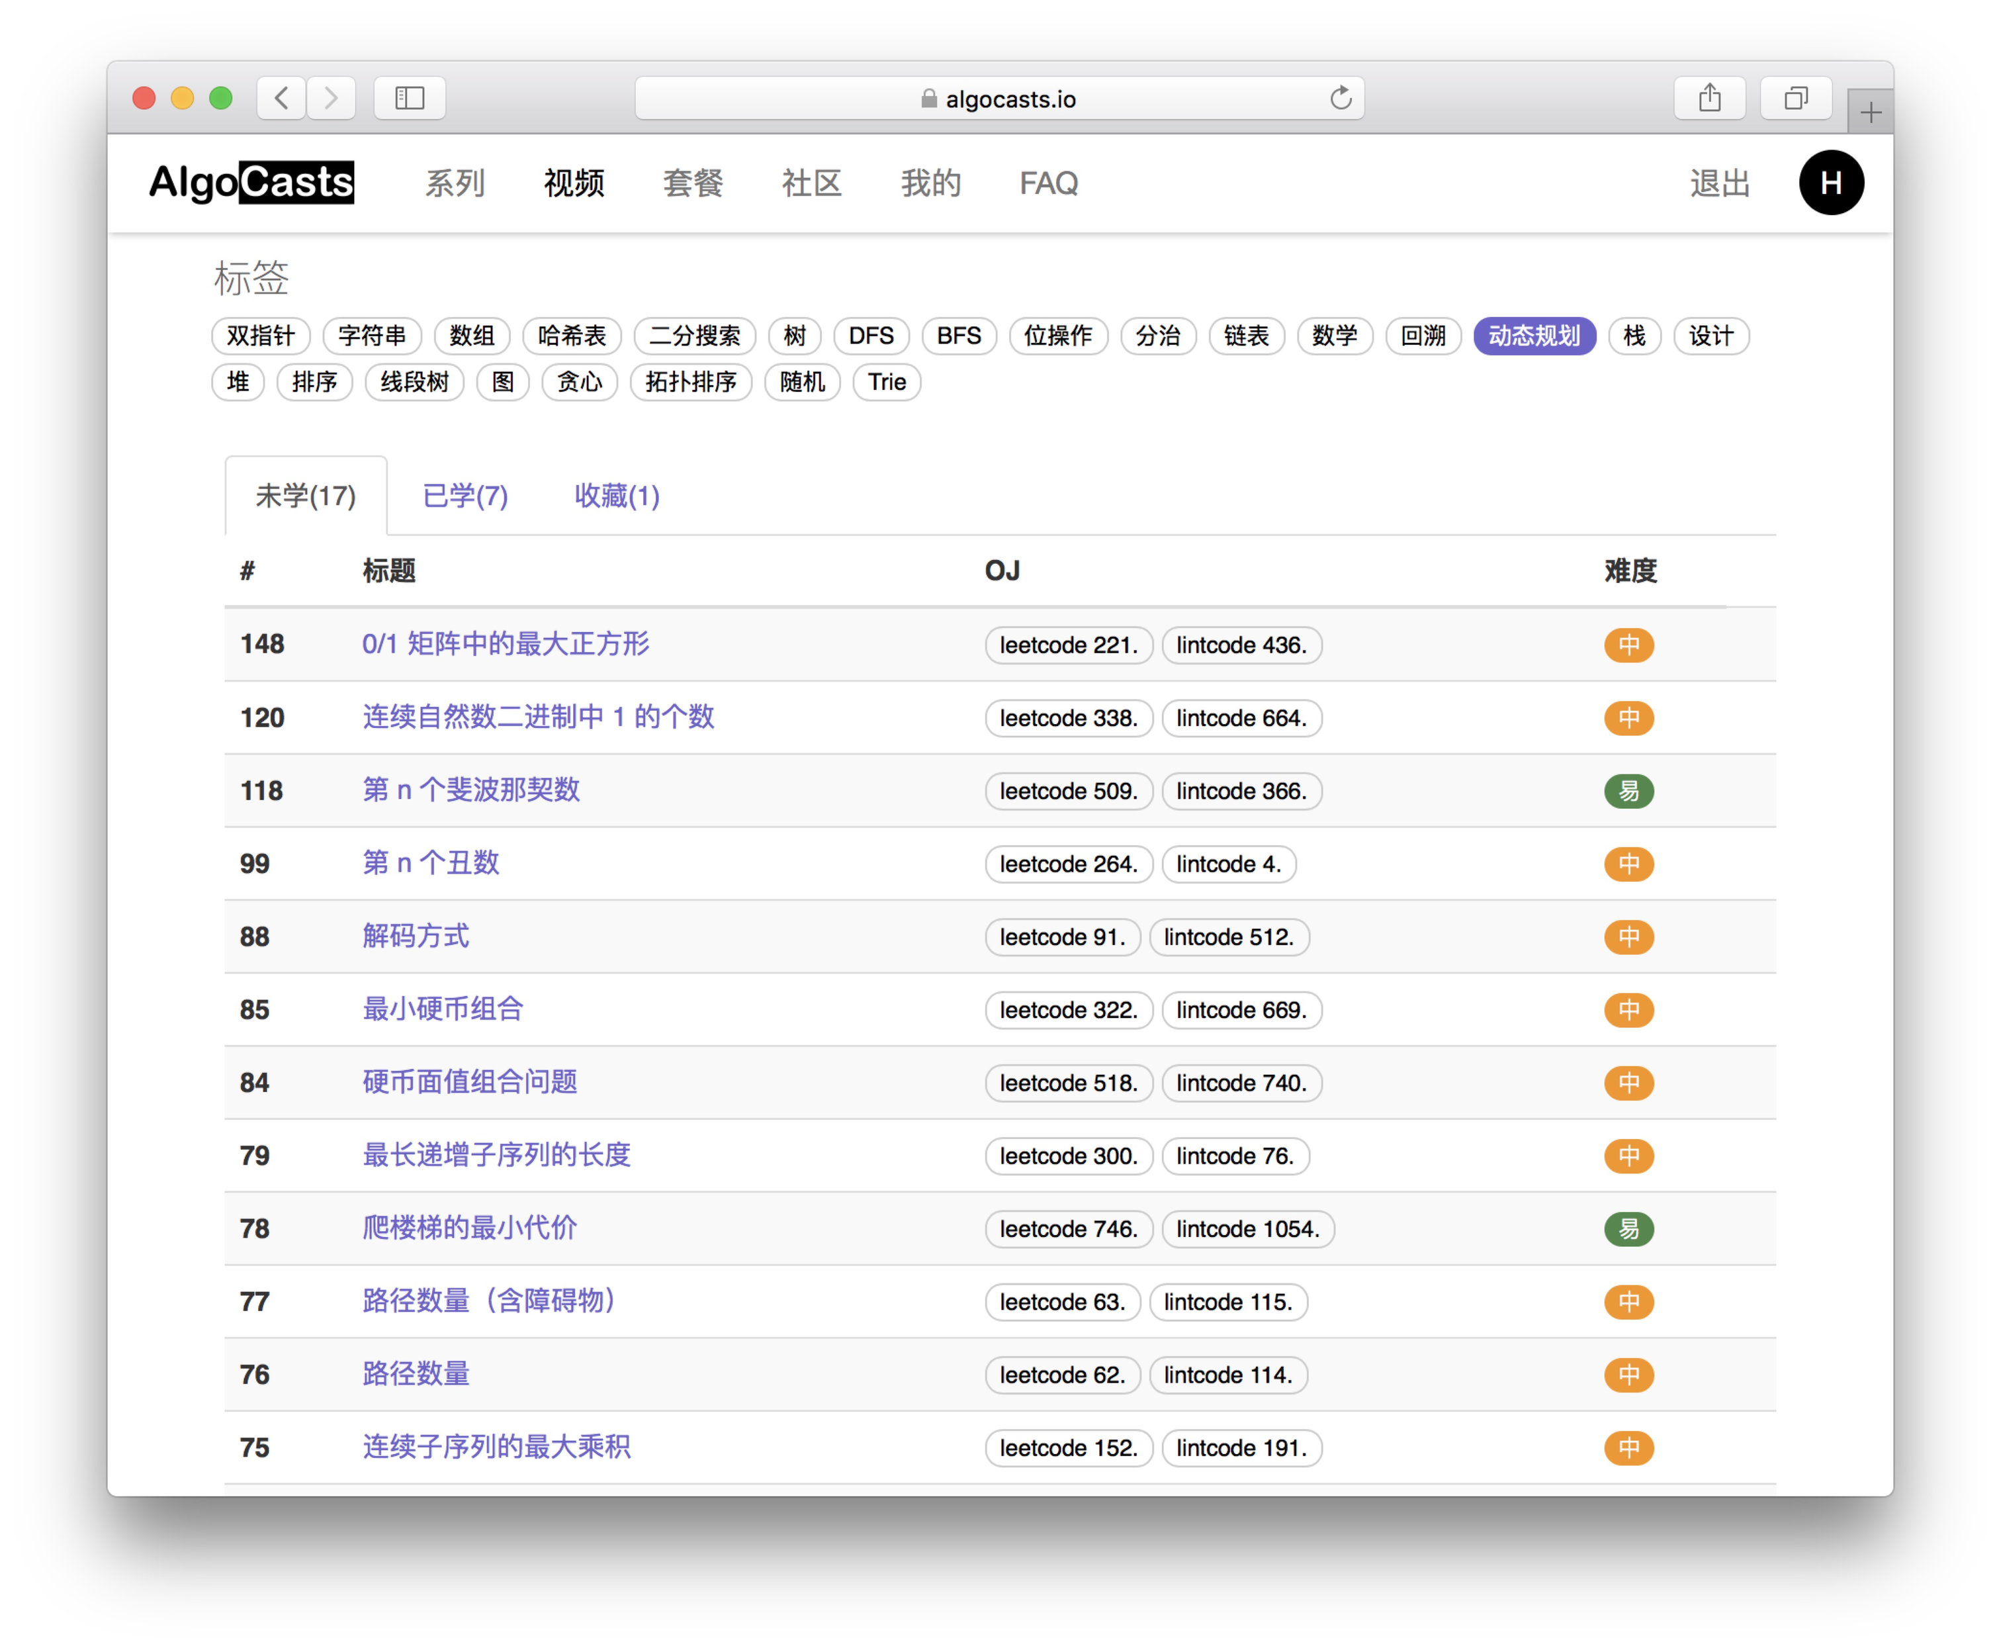Open the 收藏(1) tab

(617, 495)
